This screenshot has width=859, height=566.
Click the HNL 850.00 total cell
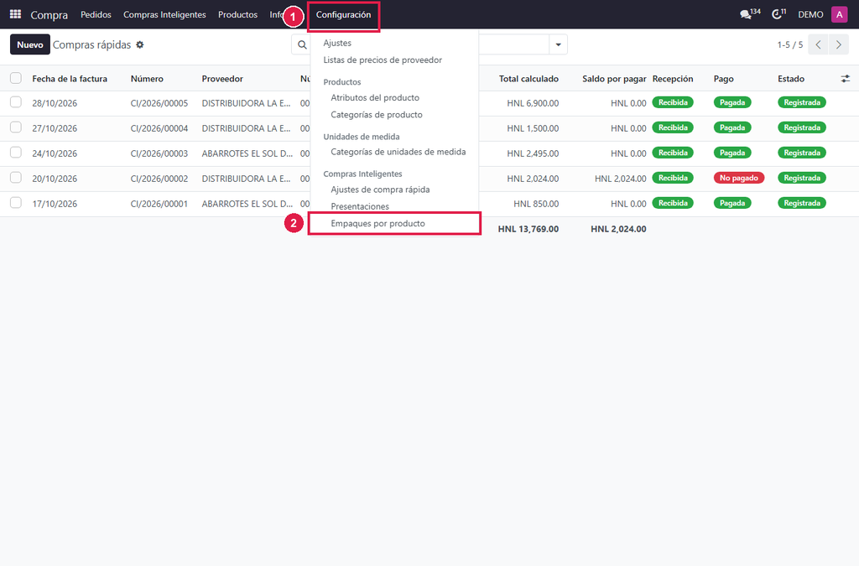(x=536, y=204)
